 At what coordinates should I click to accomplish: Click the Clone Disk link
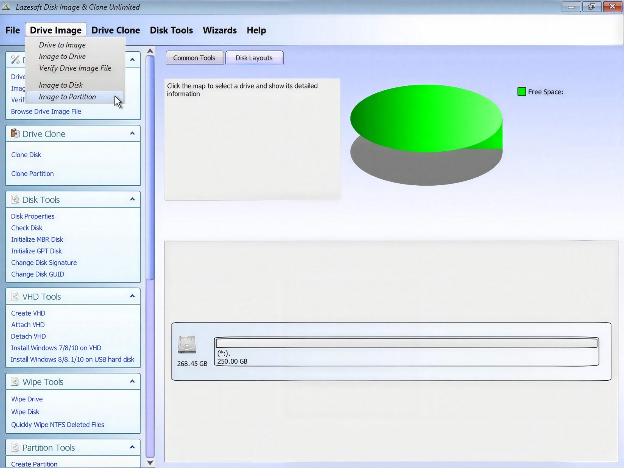[26, 154]
